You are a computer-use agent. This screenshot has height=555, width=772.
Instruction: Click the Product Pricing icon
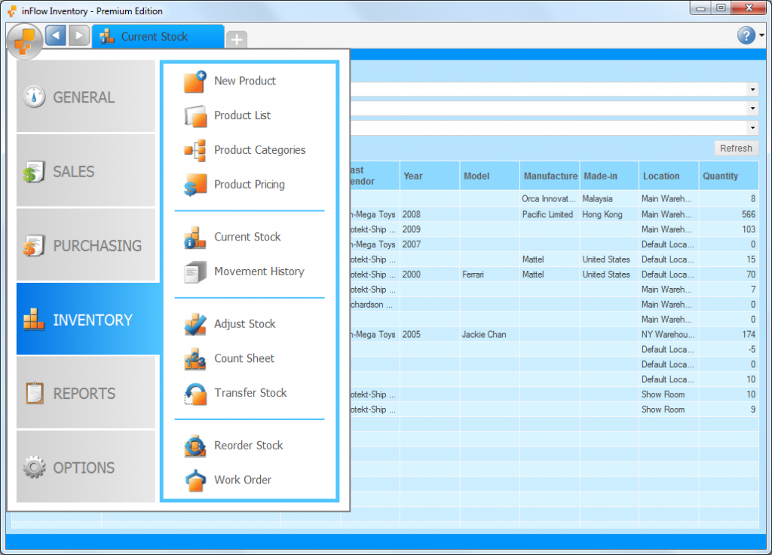(194, 185)
